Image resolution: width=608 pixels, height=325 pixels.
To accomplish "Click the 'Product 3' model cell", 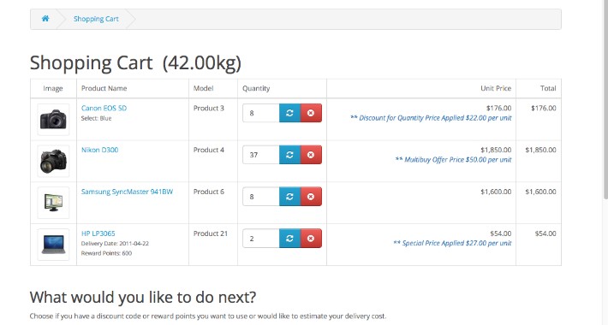I will tap(209, 108).
